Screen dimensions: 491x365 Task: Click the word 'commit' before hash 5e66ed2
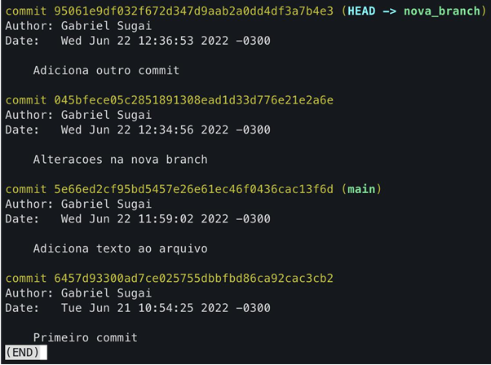click(25, 189)
